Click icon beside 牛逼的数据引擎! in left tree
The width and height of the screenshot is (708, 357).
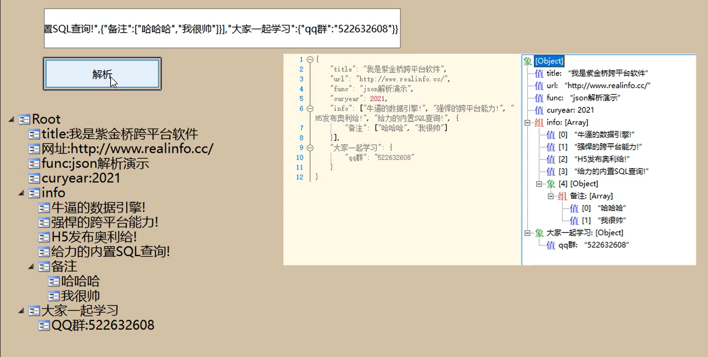[x=44, y=208]
